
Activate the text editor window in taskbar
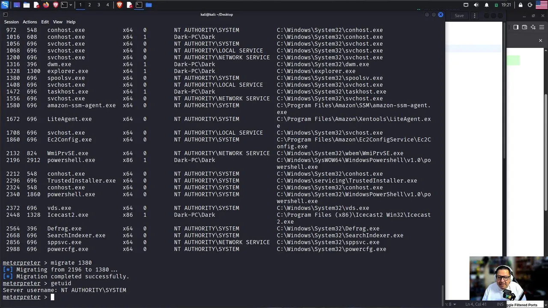(129, 5)
